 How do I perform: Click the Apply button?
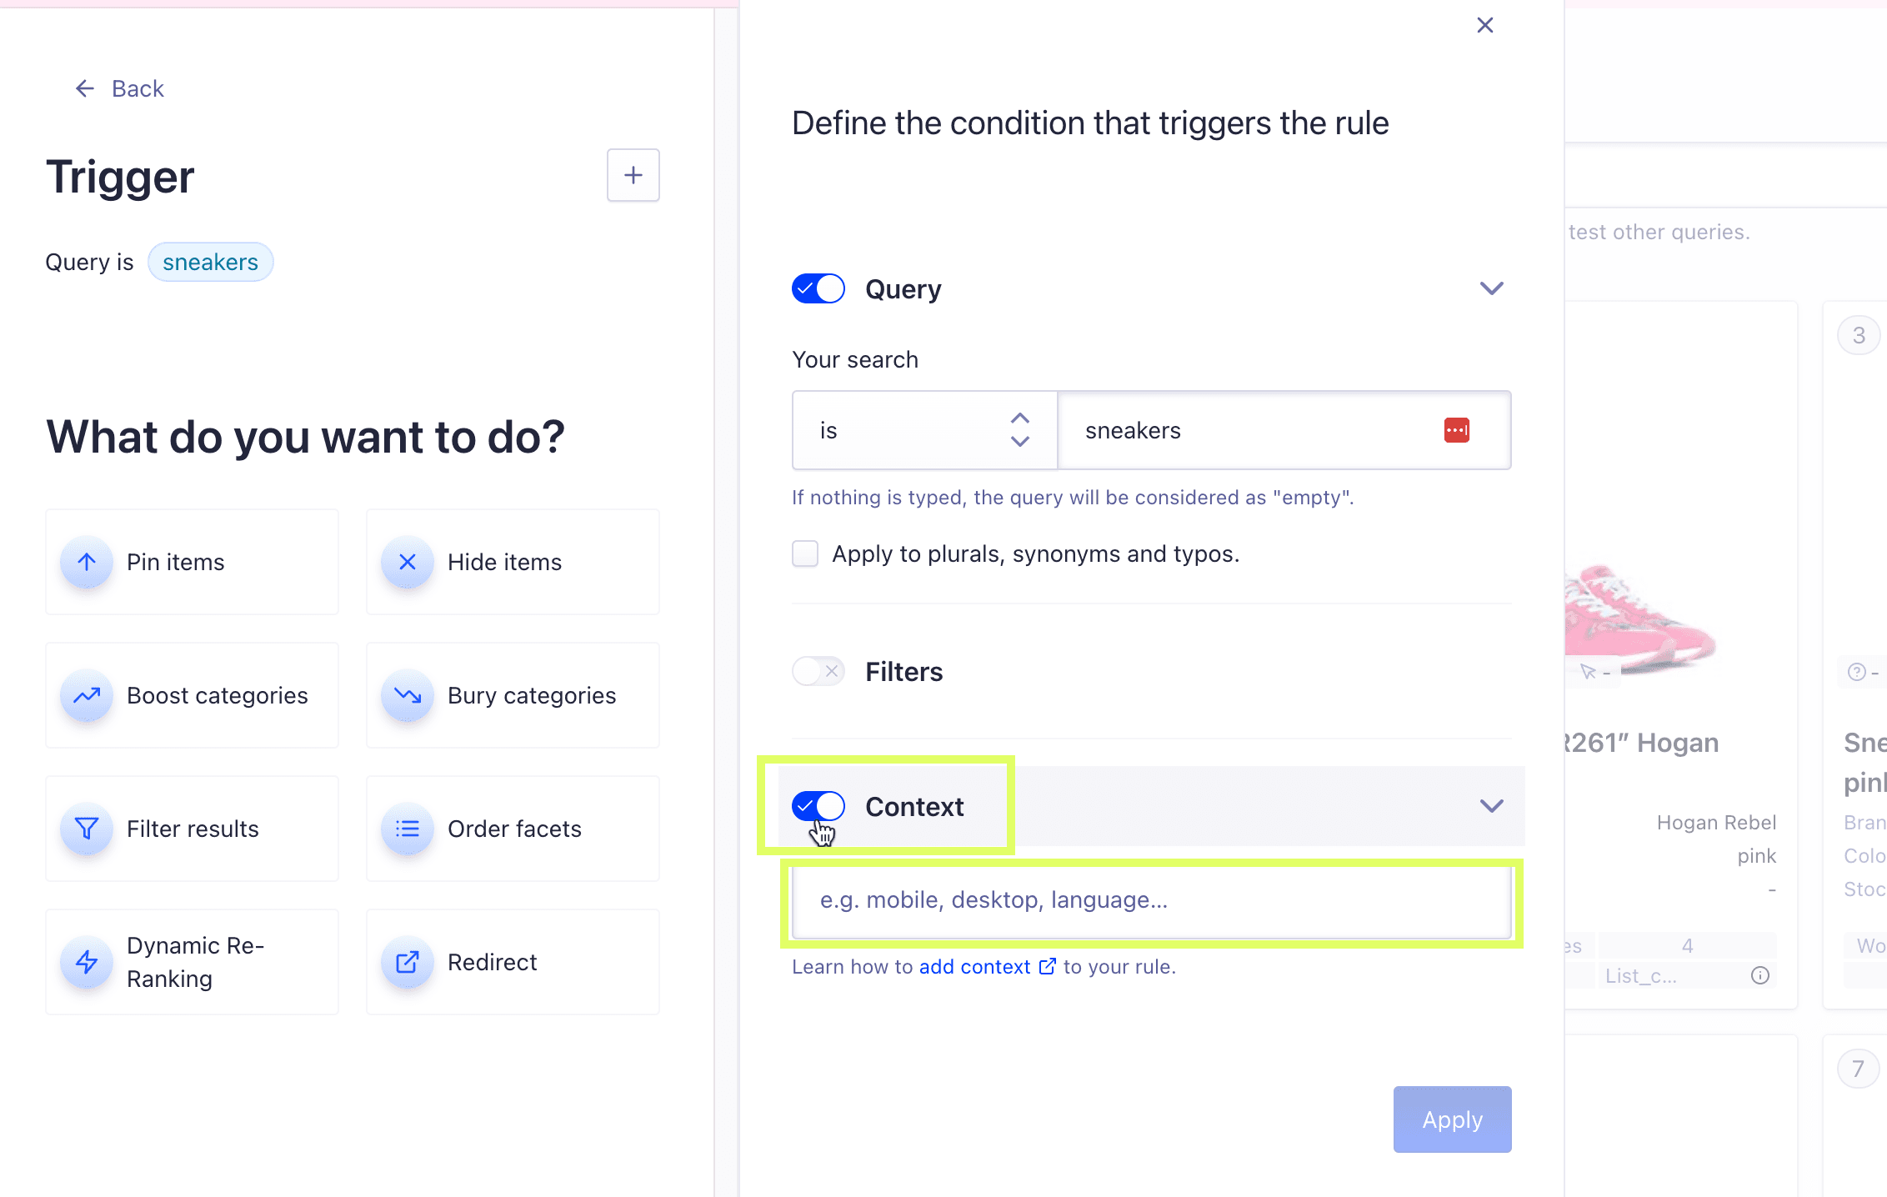[1452, 1119]
